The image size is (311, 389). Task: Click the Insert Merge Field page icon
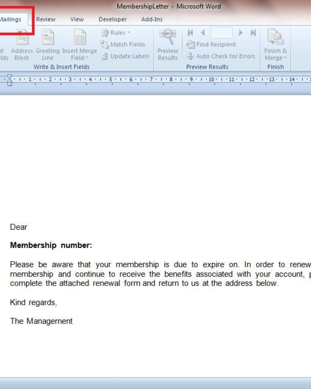pos(80,37)
